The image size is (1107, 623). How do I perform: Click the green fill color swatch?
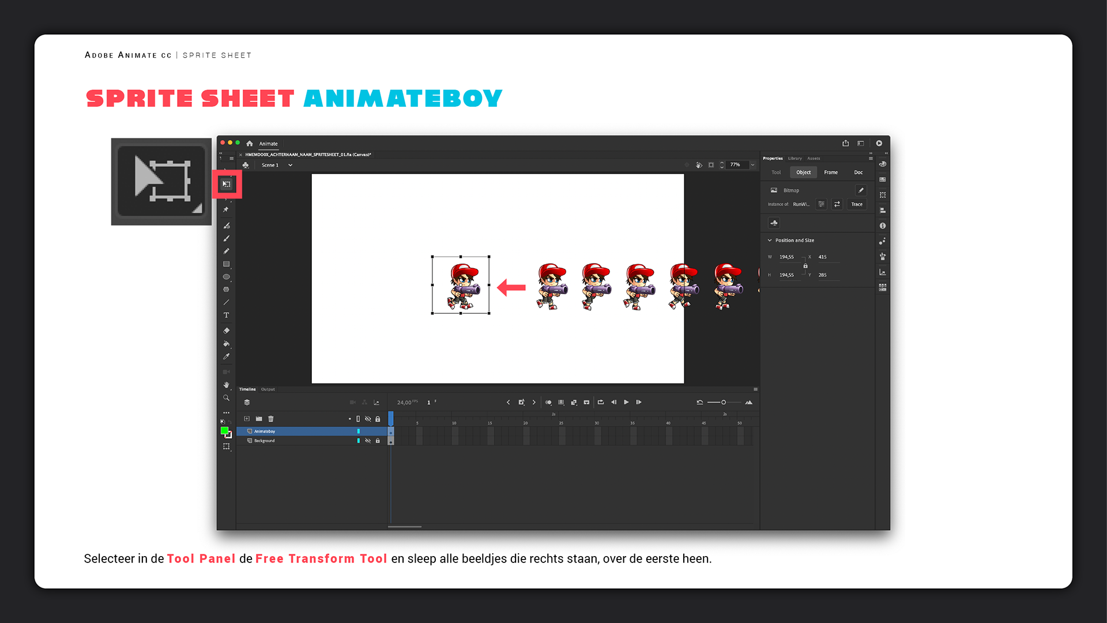(x=224, y=431)
